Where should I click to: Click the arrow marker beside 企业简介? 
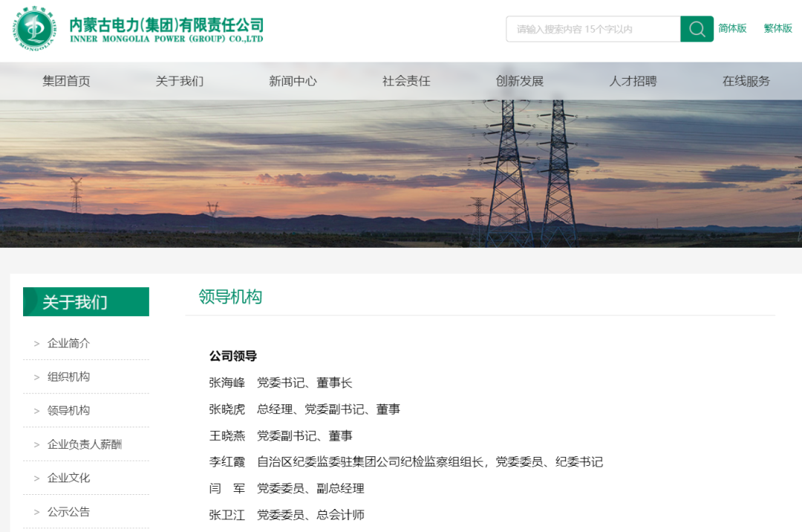click(x=37, y=344)
